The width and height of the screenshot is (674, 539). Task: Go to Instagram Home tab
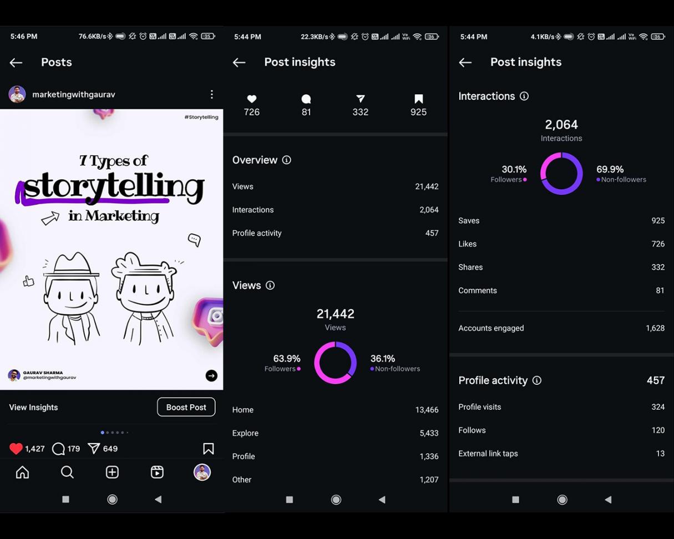[x=22, y=472]
